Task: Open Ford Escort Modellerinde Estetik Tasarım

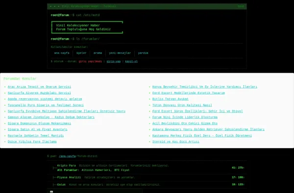Action: point(189,93)
